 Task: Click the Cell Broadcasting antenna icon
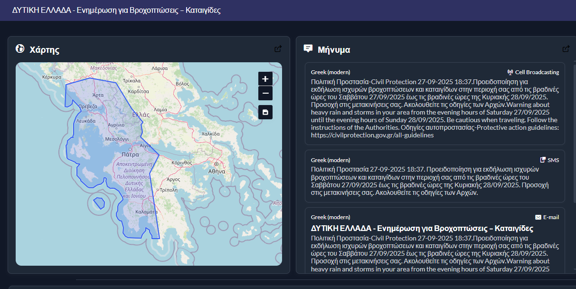[510, 72]
